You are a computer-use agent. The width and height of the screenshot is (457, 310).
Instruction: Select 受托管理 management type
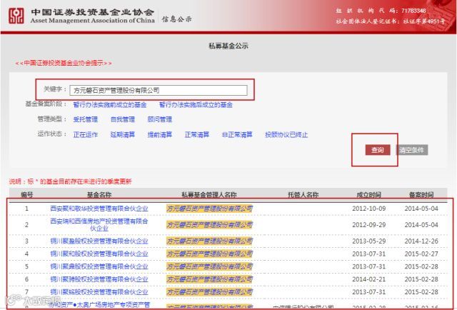[x=86, y=119]
